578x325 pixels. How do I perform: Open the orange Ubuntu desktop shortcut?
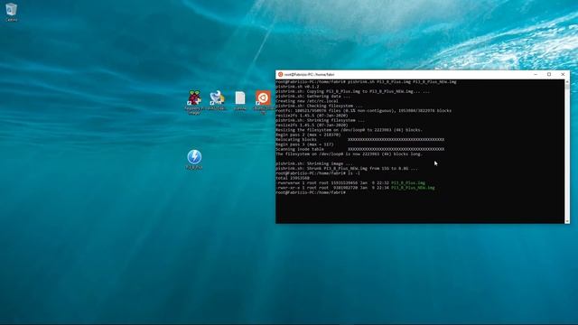point(263,101)
